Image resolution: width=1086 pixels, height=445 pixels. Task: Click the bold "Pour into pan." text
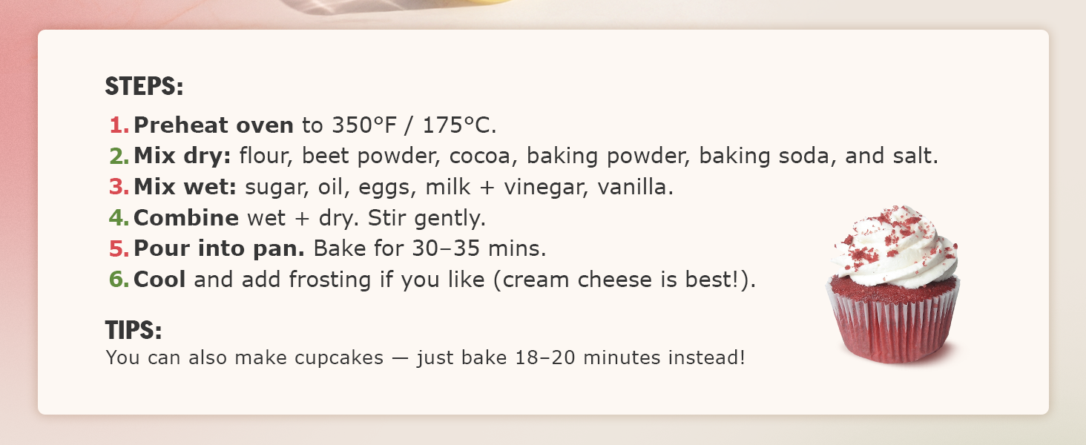220,249
